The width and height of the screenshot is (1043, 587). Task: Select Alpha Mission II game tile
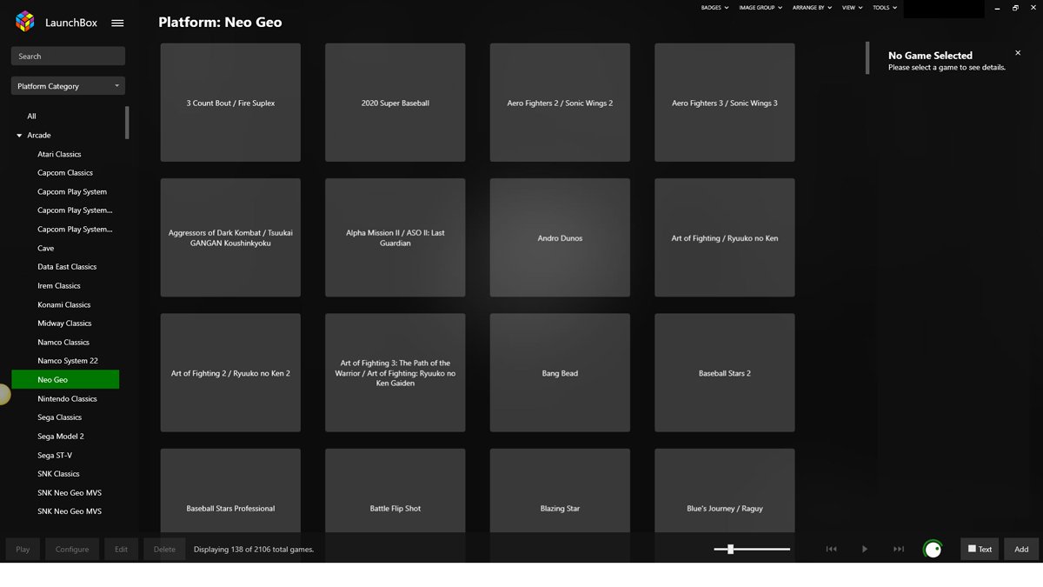point(395,237)
